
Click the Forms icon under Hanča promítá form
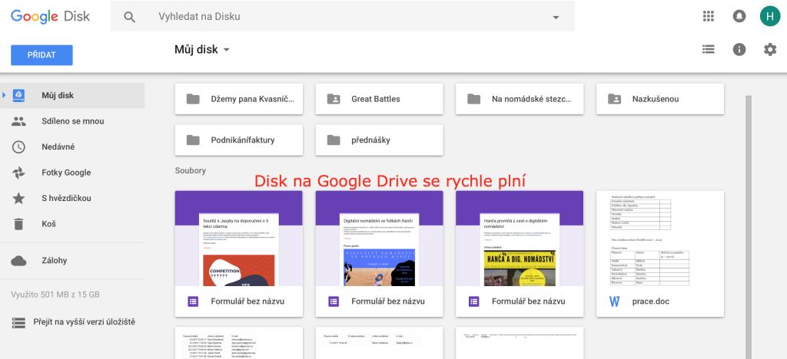coord(473,301)
